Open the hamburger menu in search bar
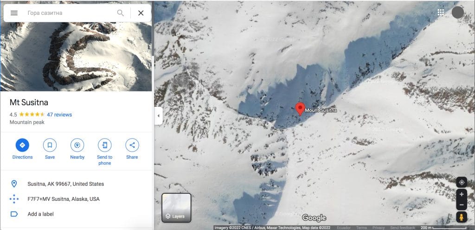This screenshot has height=230, width=475. pyautogui.click(x=14, y=13)
